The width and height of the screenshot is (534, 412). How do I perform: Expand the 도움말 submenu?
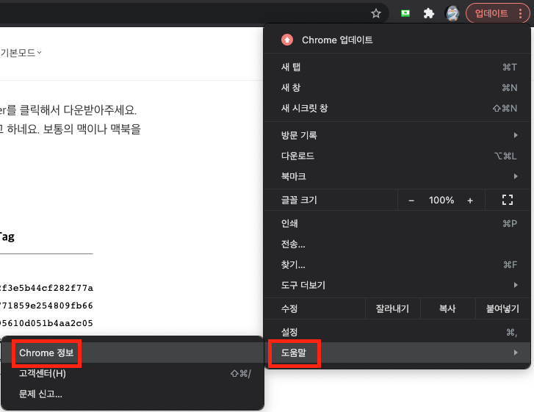pyautogui.click(x=397, y=353)
